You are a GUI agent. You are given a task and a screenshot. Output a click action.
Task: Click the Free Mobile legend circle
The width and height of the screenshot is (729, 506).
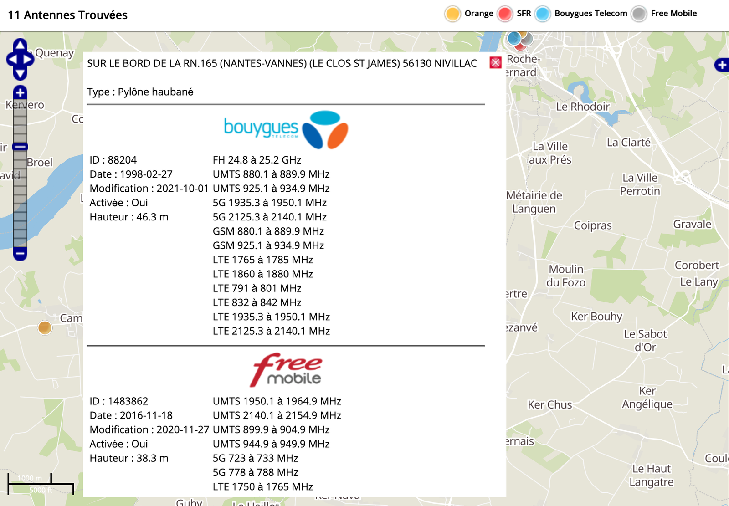coord(639,14)
